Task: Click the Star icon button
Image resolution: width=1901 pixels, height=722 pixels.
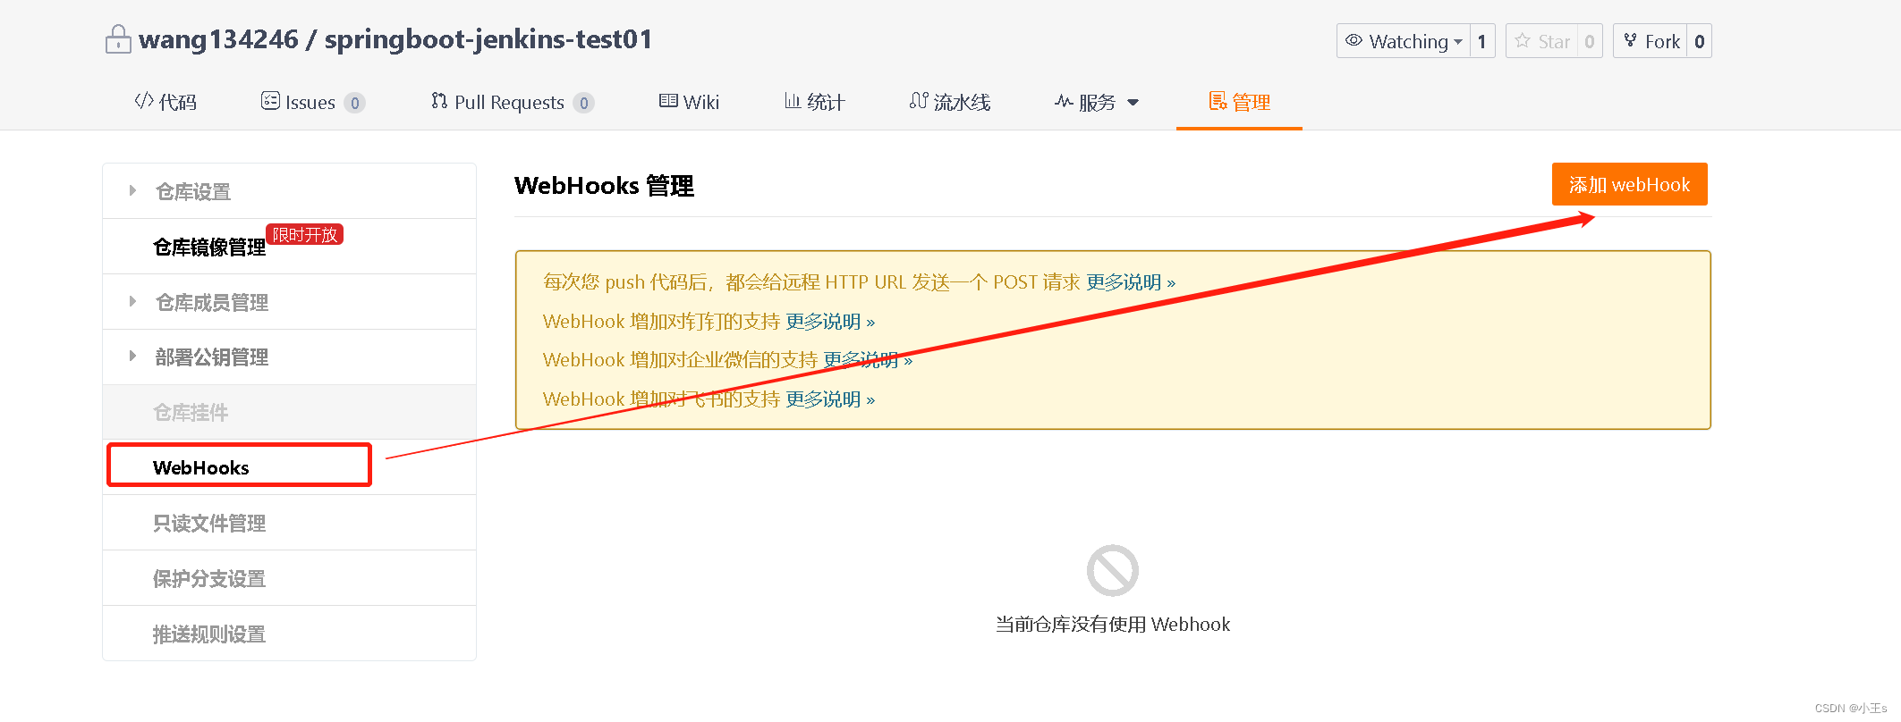Action: pyautogui.click(x=1542, y=41)
